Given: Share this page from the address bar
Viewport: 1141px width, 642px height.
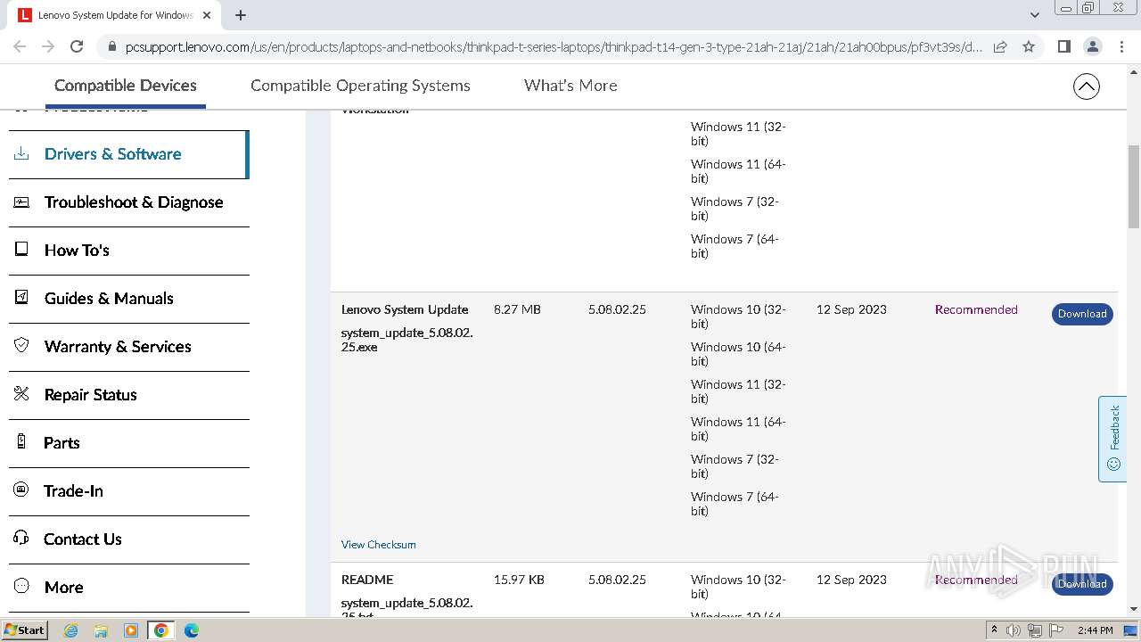Looking at the screenshot, I should tap(1000, 46).
